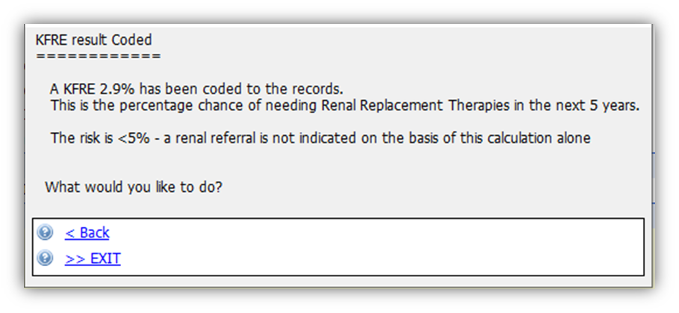
Task: Click the 'percentage chance of needing' explanation line
Action: (344, 105)
